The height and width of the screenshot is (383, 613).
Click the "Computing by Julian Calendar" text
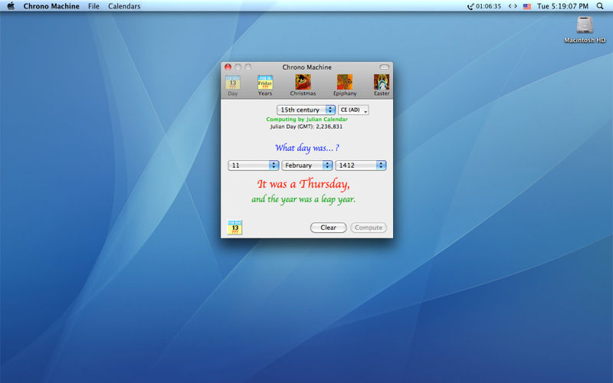tap(307, 119)
